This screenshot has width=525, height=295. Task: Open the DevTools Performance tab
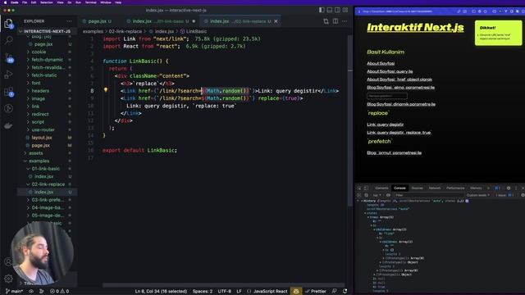(x=455, y=188)
